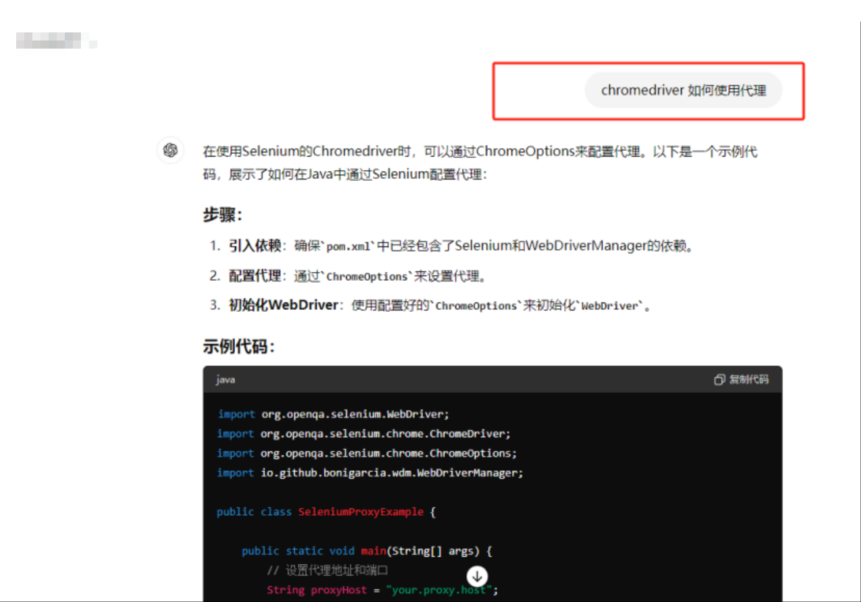The image size is (861, 602).
Task: Copy the code with the 复制代码 button
Action: pos(741,379)
